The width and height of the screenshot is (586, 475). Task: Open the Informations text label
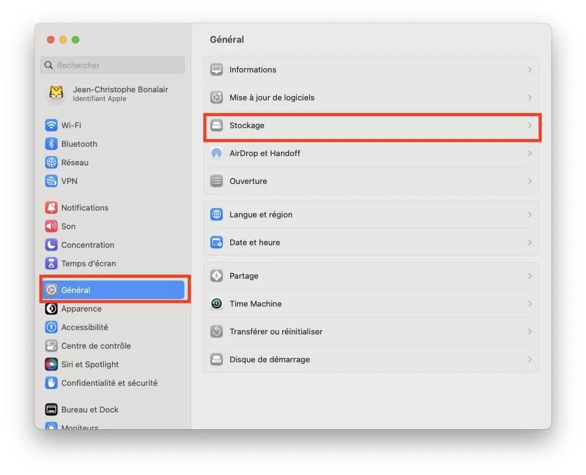[x=252, y=69]
